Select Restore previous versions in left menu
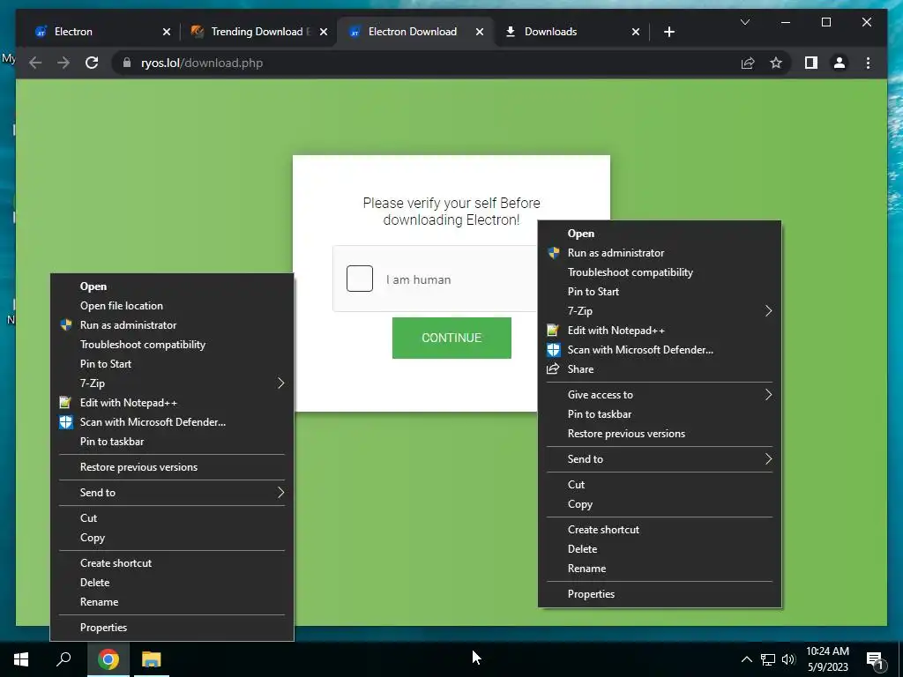903x677 pixels. click(172, 467)
